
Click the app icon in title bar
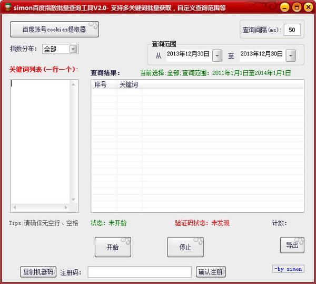coord(6,7)
